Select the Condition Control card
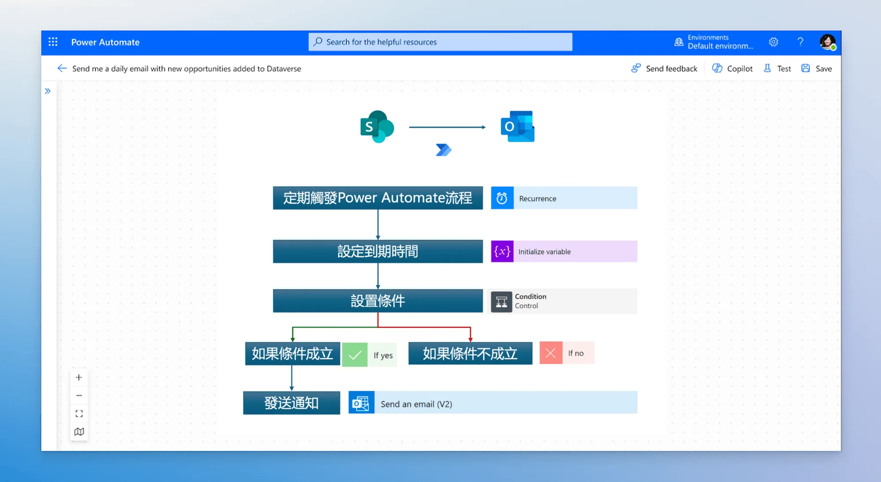 pos(562,301)
